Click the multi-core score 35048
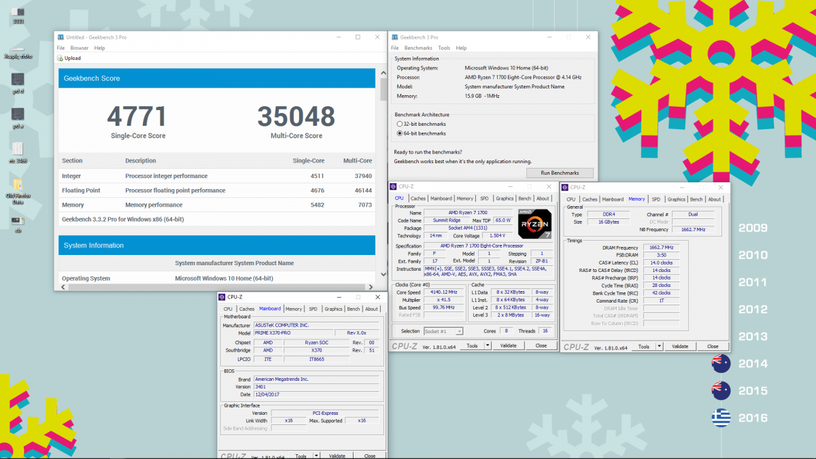816x459 pixels. 296,117
